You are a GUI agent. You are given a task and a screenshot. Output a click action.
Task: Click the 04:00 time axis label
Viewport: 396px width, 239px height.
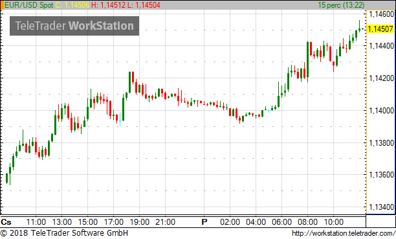[x=256, y=222]
